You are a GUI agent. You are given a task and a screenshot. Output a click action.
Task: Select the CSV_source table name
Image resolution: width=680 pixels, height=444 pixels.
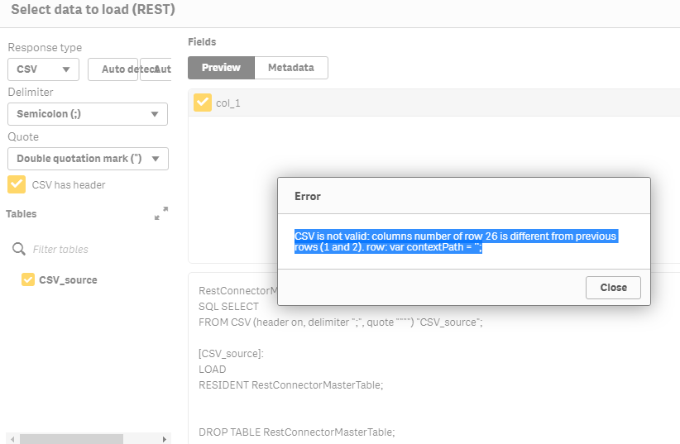(68, 280)
